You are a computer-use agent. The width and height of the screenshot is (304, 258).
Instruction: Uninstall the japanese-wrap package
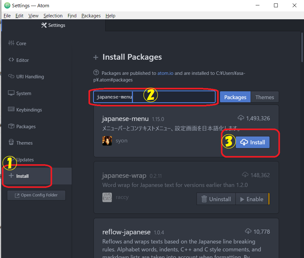[216, 199]
